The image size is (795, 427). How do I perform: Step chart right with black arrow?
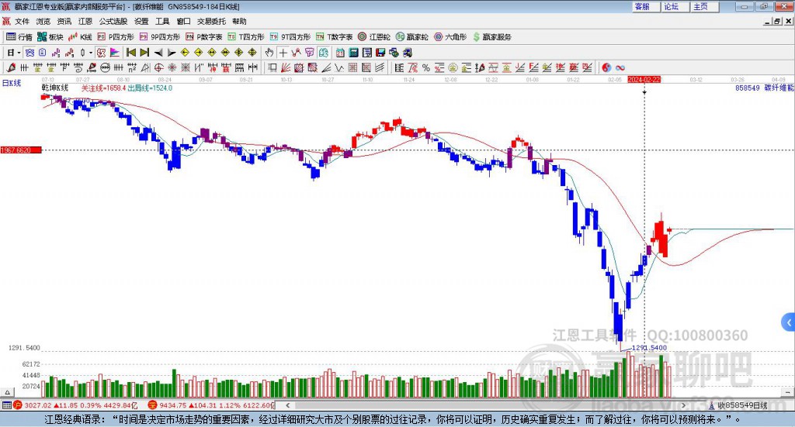pos(172,53)
